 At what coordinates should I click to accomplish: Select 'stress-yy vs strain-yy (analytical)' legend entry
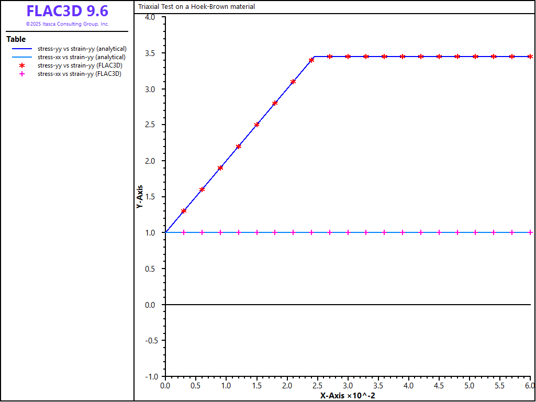tap(82, 49)
